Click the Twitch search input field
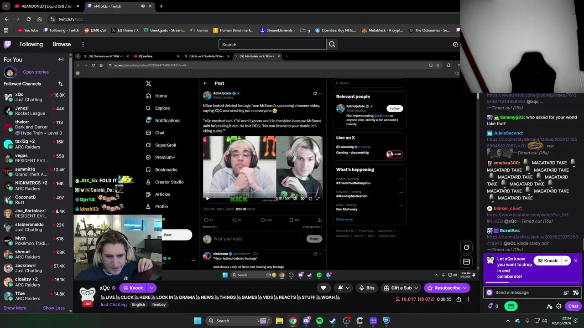584x328 pixels. (272, 44)
